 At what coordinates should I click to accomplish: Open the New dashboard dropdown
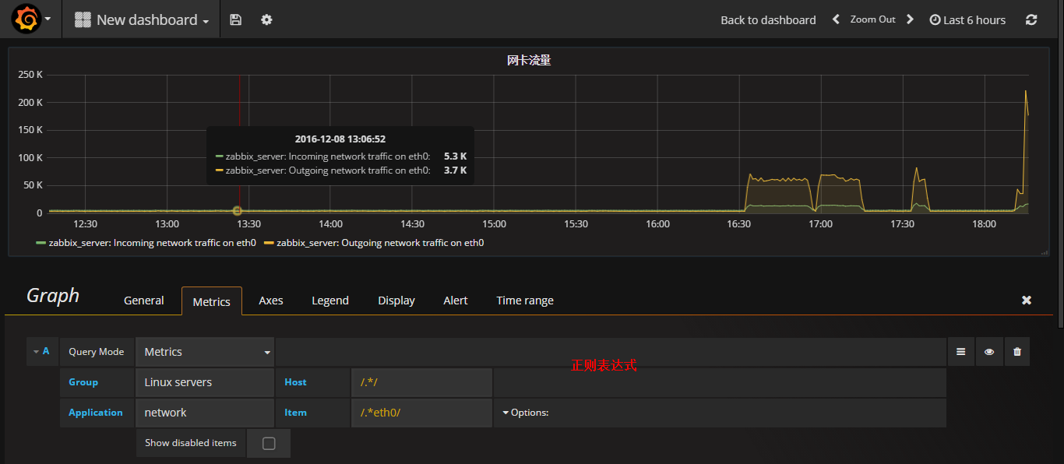click(142, 19)
